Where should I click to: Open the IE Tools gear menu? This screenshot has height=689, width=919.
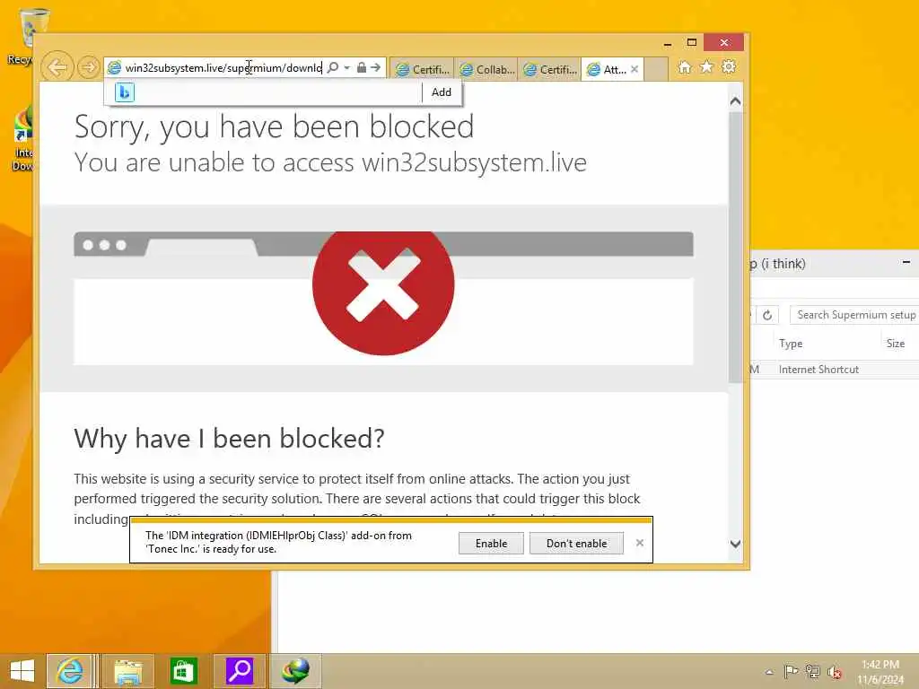point(729,66)
